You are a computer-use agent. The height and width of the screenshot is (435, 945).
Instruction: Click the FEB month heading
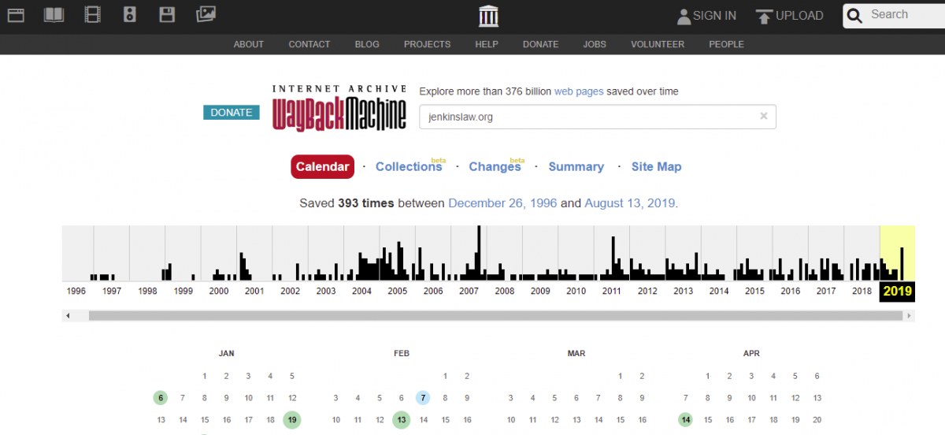click(x=402, y=354)
